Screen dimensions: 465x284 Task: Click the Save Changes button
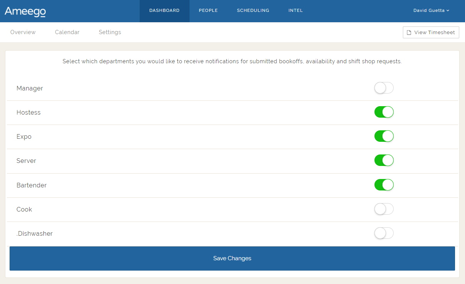coord(232,258)
